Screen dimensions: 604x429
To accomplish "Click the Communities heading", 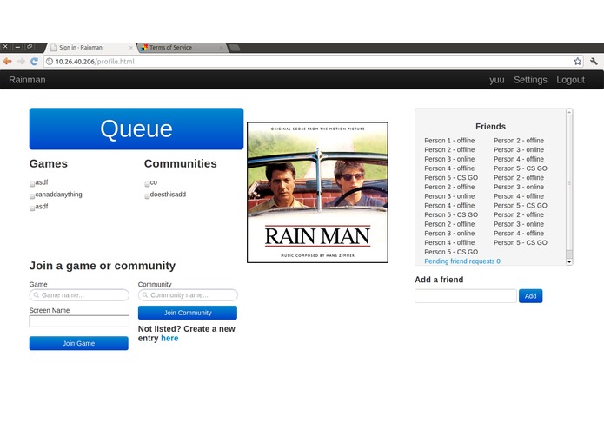I will tap(180, 163).
